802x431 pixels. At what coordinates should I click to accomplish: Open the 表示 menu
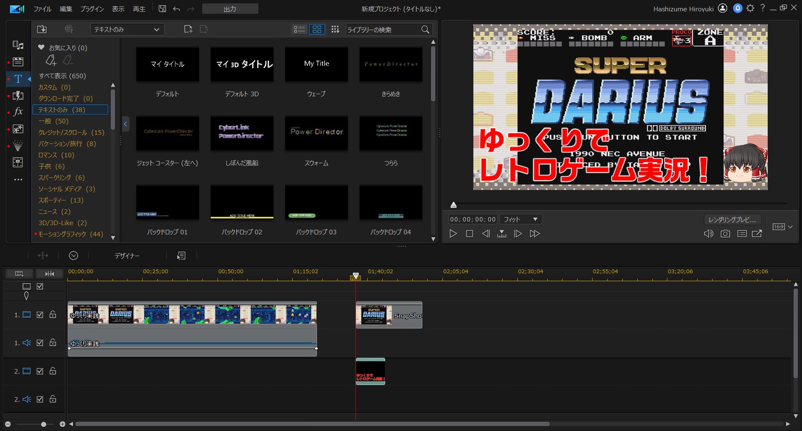pyautogui.click(x=118, y=9)
